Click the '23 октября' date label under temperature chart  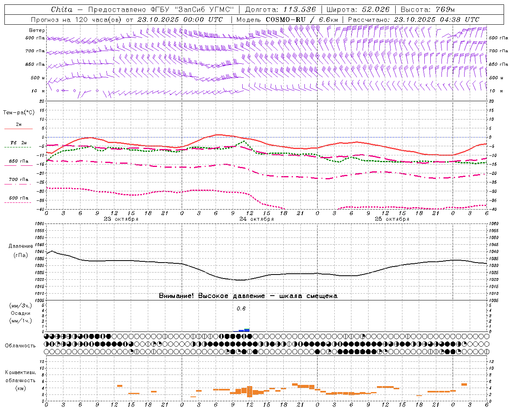coord(121,219)
